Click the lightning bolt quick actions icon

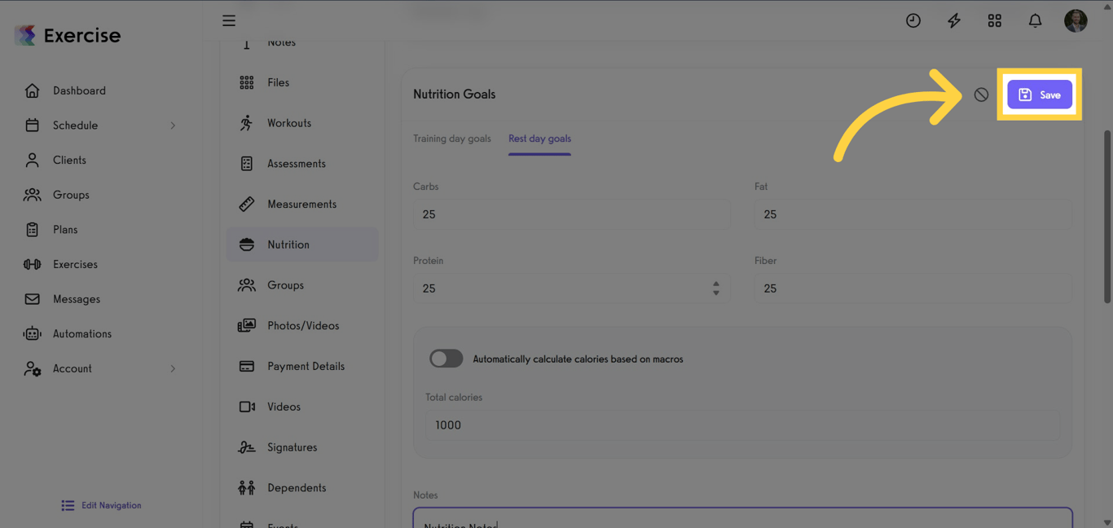(953, 20)
